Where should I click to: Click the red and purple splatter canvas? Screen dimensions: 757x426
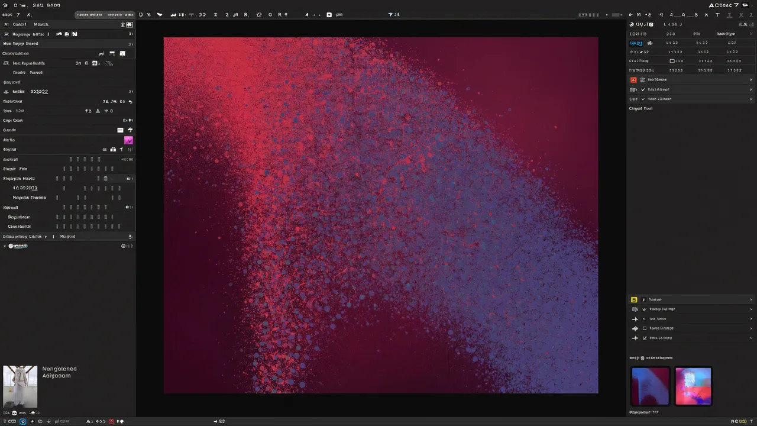tap(381, 215)
